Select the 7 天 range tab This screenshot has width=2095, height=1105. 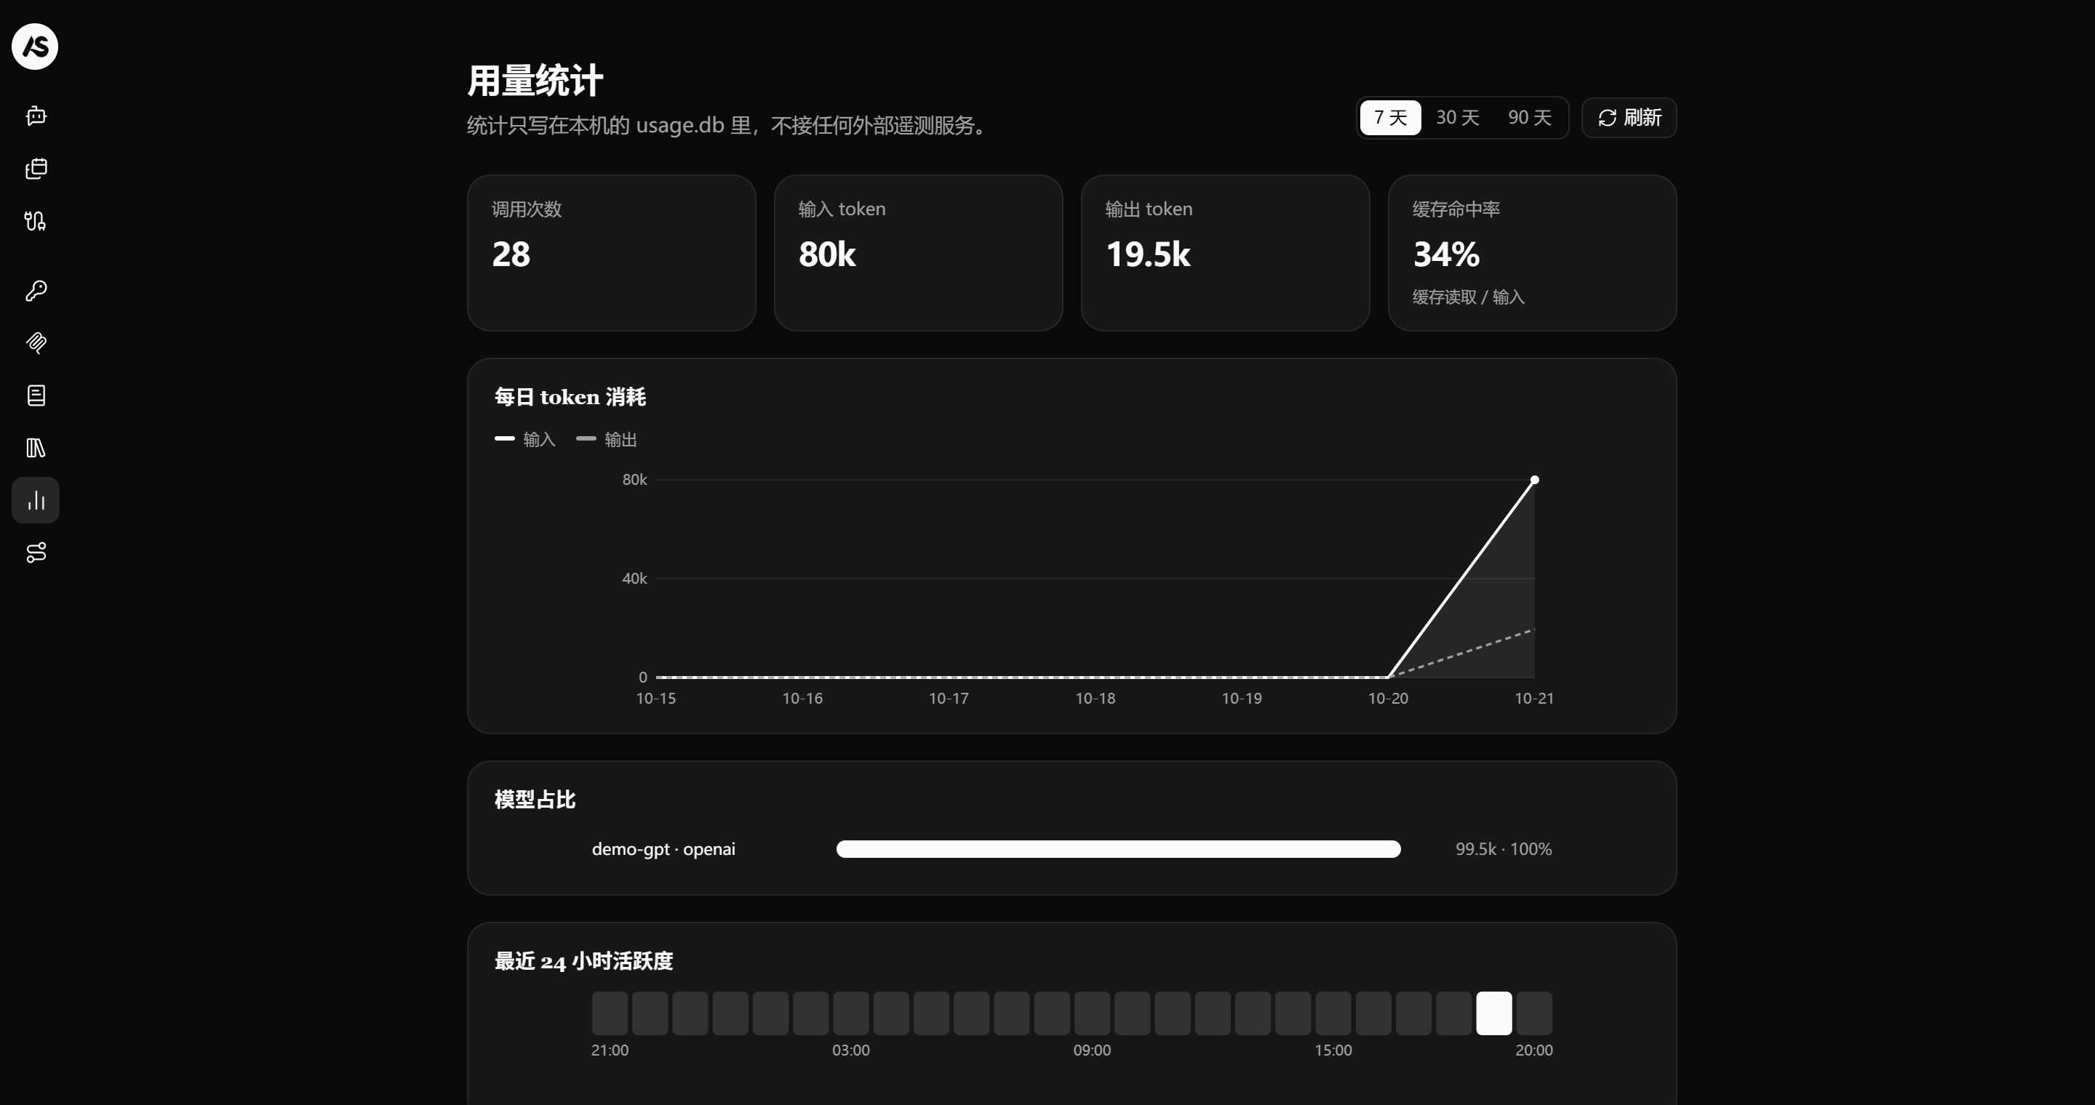[1390, 118]
